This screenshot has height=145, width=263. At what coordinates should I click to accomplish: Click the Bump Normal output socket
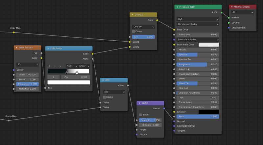pyautogui.click(x=164, y=108)
